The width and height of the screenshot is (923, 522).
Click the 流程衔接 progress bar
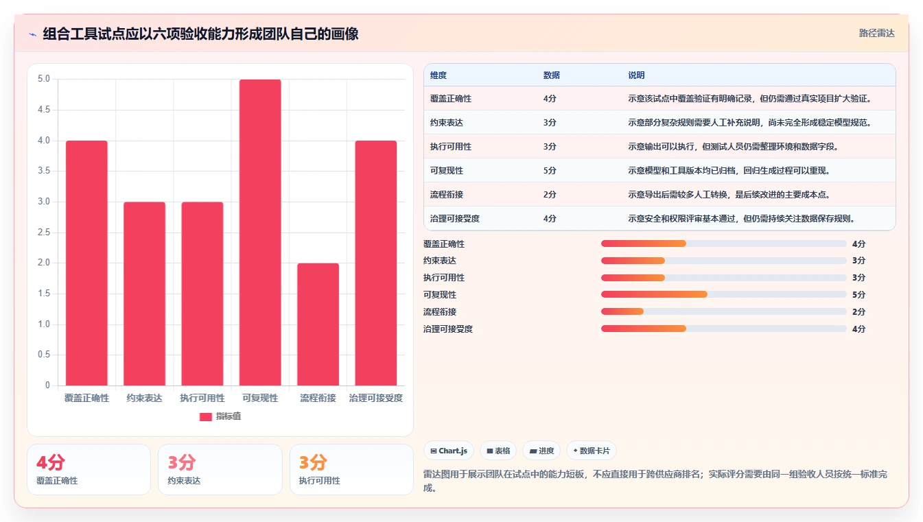[x=724, y=311]
